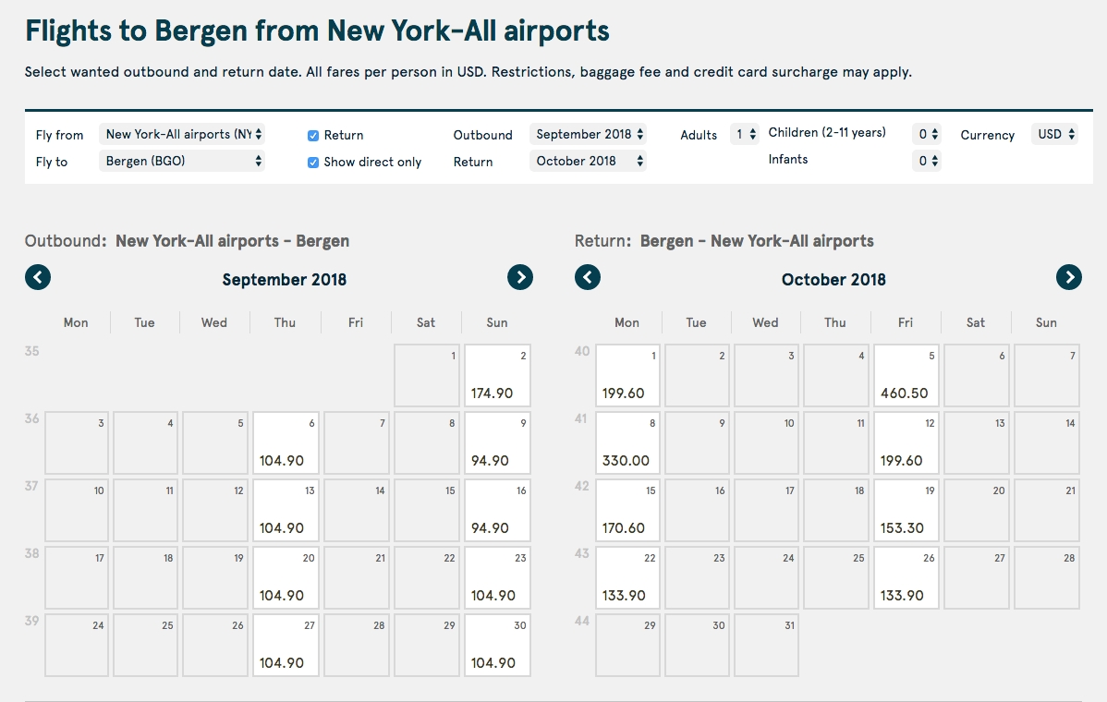Screen dimensions: 1107x702
Task: Click return week number 42 label
Action: pos(582,486)
